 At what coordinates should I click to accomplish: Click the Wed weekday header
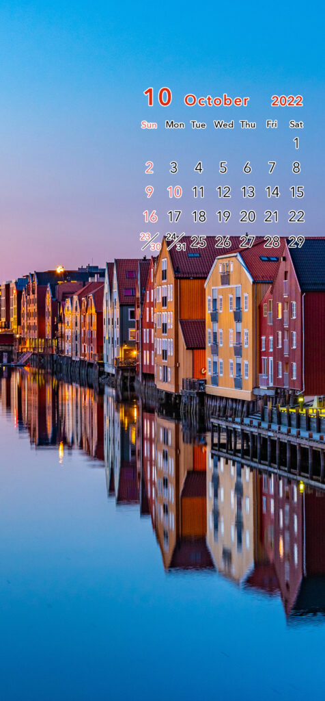[x=223, y=125]
